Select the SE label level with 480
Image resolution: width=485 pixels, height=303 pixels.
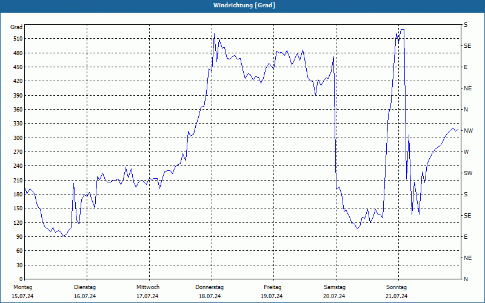(467, 46)
